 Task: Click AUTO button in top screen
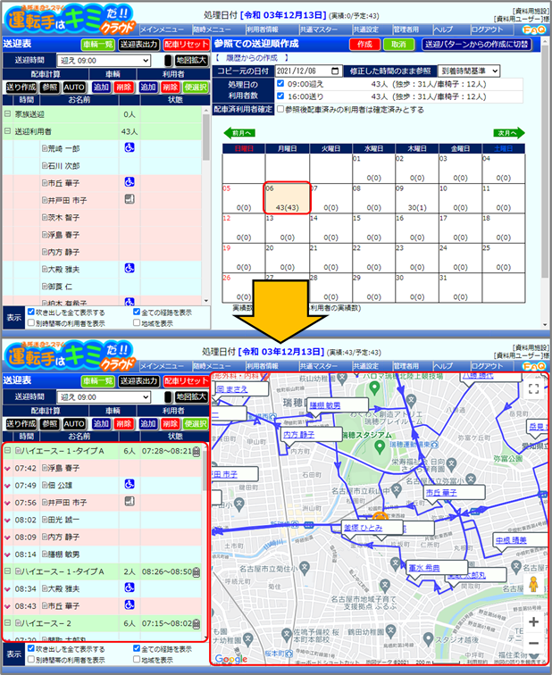(x=74, y=87)
